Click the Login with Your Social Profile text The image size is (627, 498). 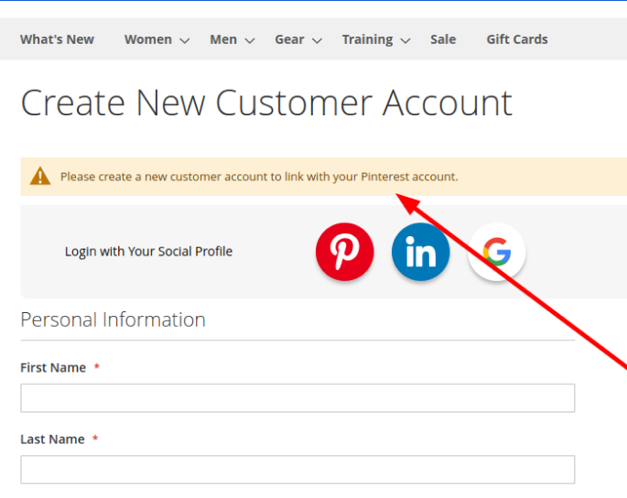[x=148, y=251]
